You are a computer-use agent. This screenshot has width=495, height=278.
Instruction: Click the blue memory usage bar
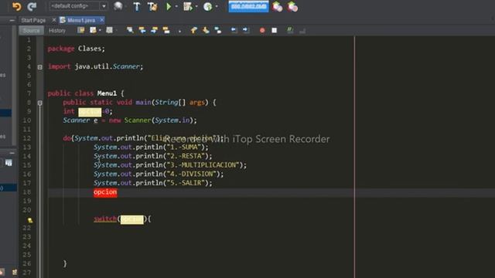(249, 6)
